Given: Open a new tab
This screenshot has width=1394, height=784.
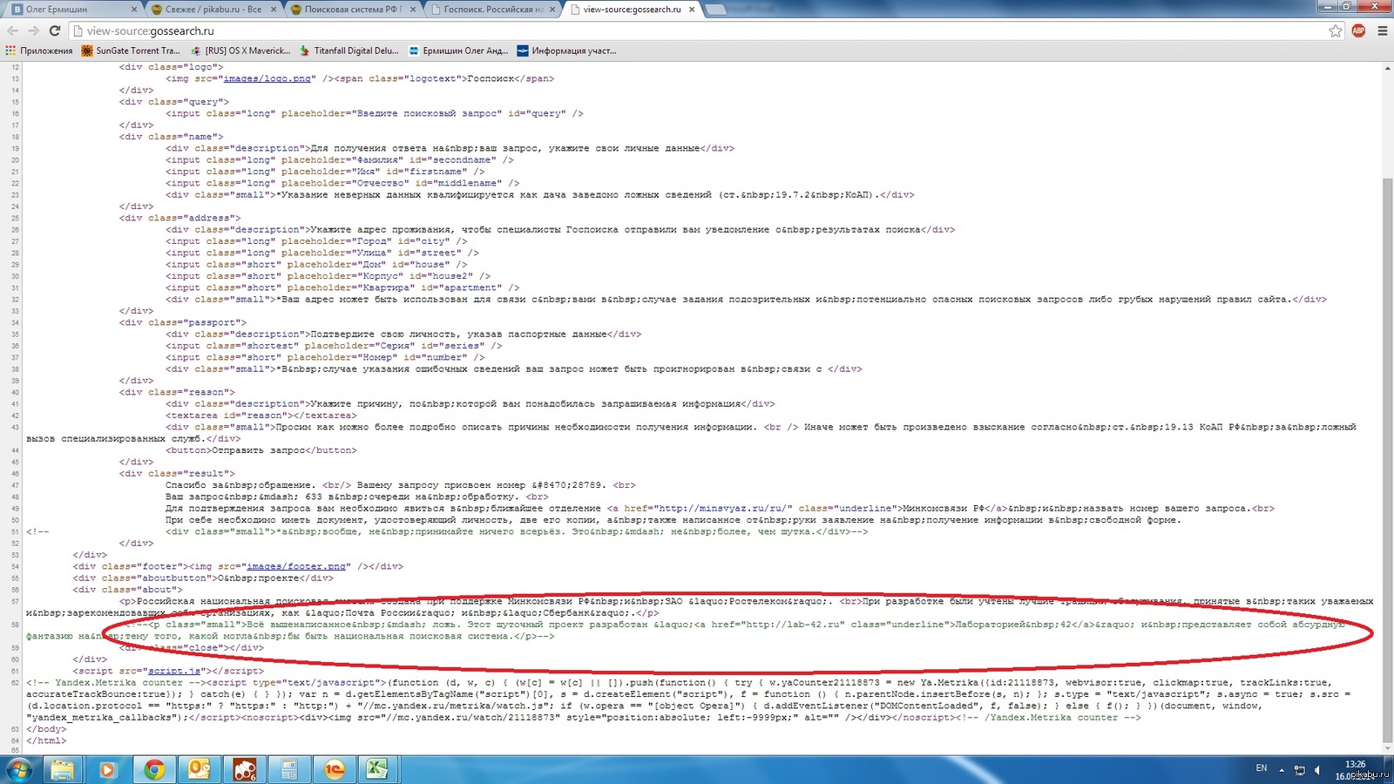Looking at the screenshot, I should [x=716, y=10].
